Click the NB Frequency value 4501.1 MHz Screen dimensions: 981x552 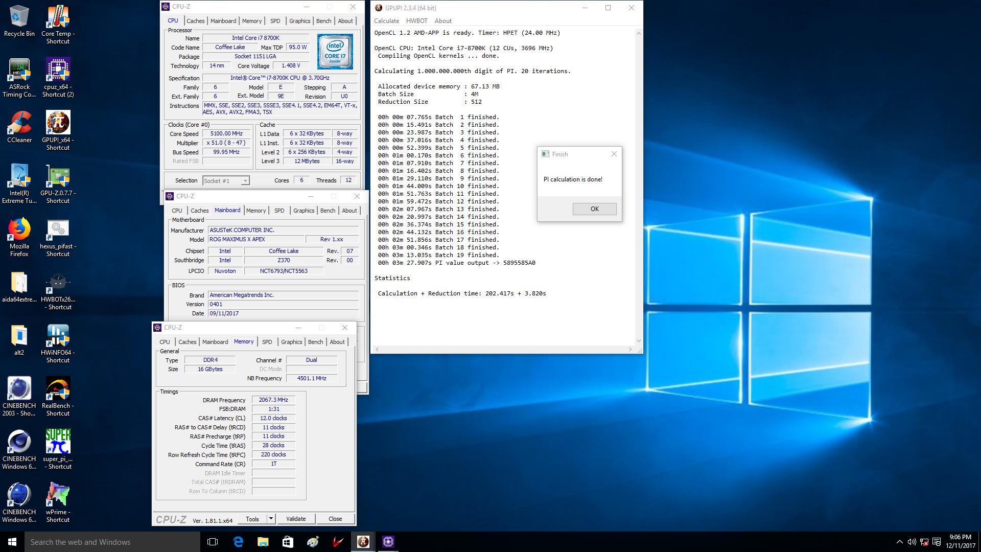(312, 378)
